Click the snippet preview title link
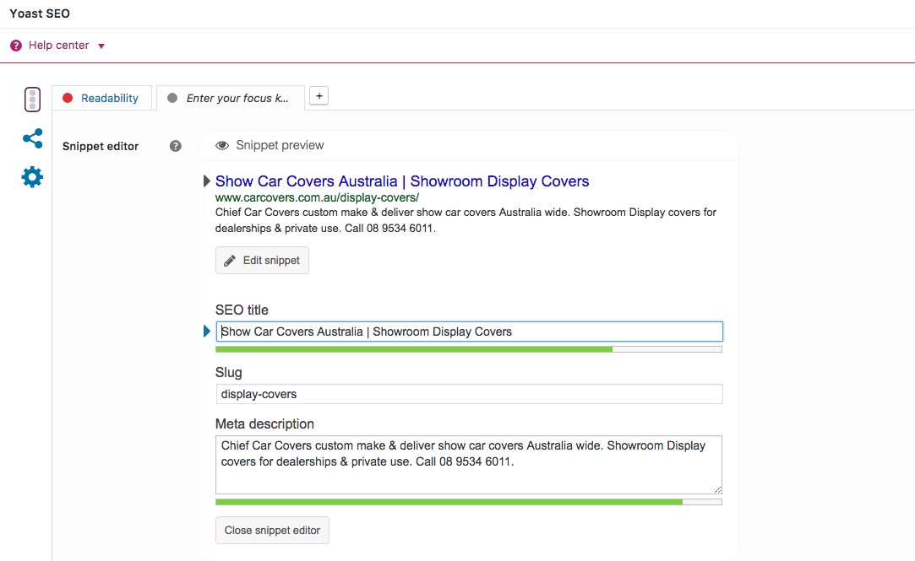 [402, 181]
